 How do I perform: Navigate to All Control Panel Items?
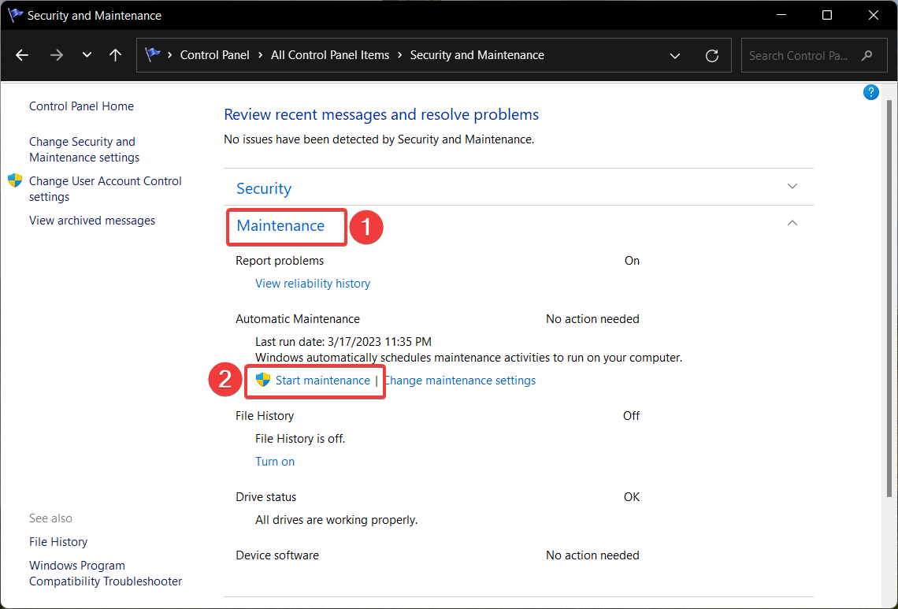tap(330, 54)
